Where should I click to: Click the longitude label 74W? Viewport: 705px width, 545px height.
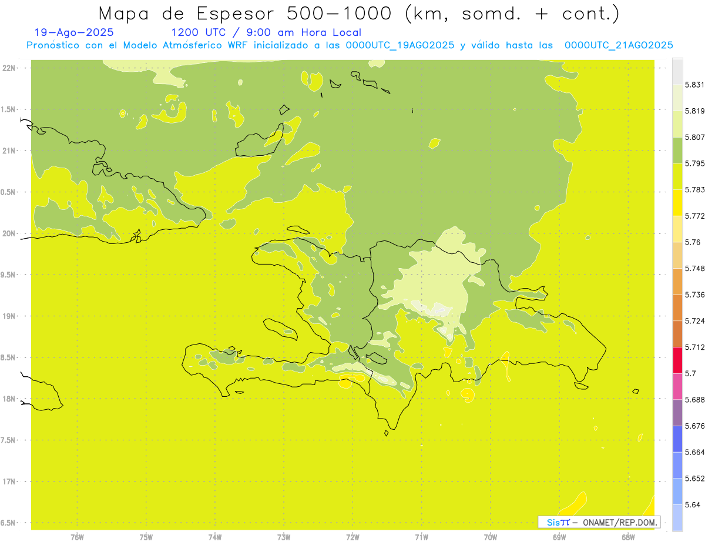[x=215, y=537]
